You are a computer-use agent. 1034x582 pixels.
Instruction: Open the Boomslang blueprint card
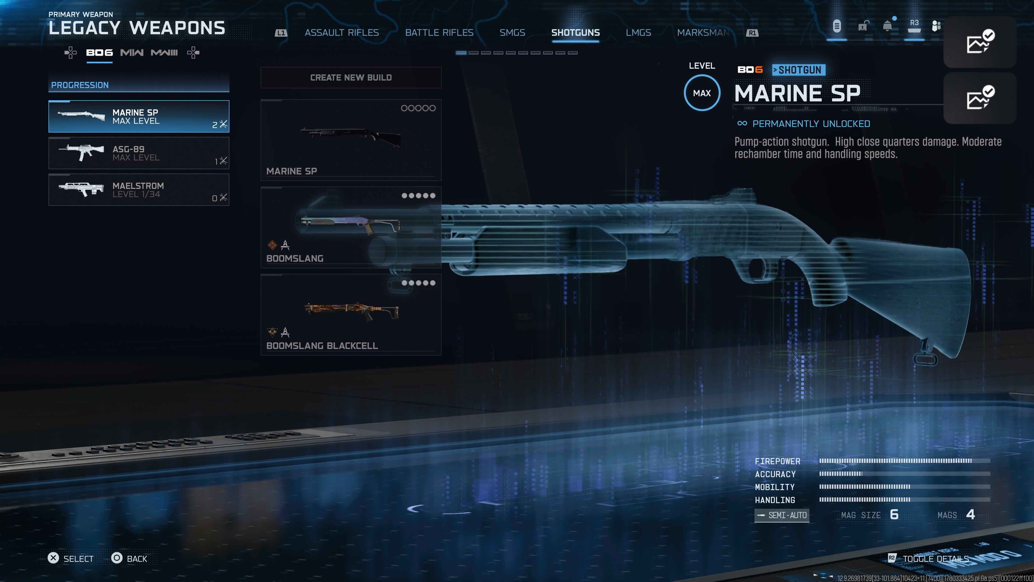tap(351, 227)
